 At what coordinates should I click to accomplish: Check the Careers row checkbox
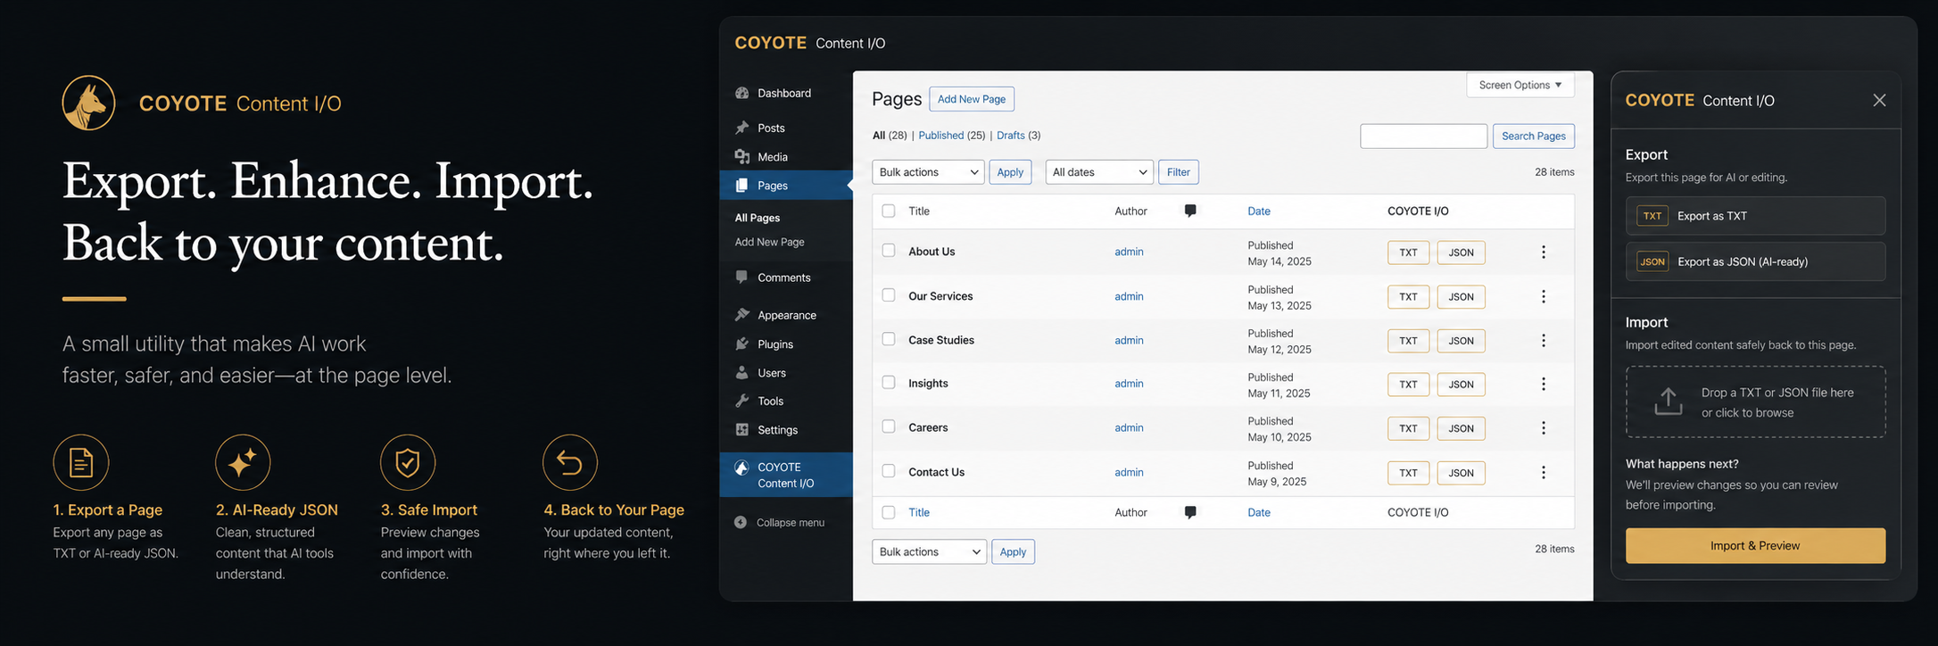pos(888,427)
